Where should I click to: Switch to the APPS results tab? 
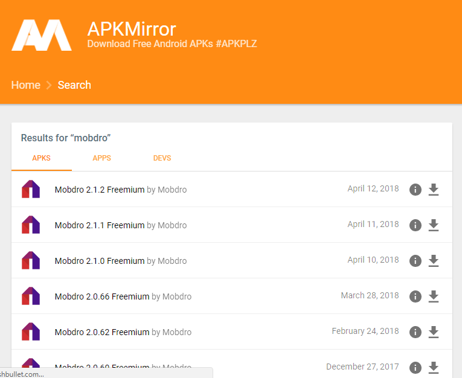[102, 158]
